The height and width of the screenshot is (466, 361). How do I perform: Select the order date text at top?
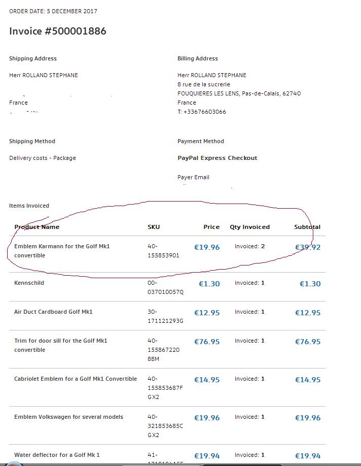pyautogui.click(x=53, y=11)
